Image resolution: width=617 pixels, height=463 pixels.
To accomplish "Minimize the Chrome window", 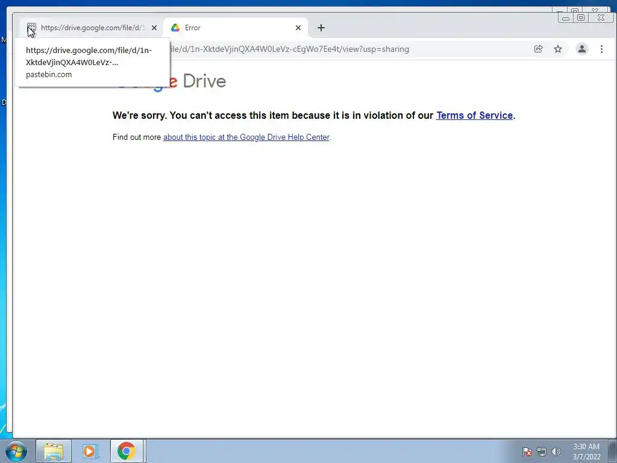I will coord(566,17).
